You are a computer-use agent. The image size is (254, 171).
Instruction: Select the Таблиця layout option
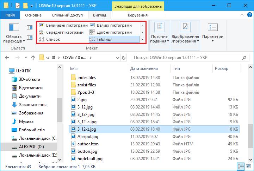coord(114,39)
